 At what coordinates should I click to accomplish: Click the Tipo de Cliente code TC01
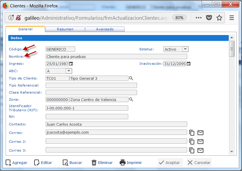pos(57,78)
